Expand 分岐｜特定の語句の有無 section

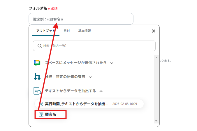[90, 77]
